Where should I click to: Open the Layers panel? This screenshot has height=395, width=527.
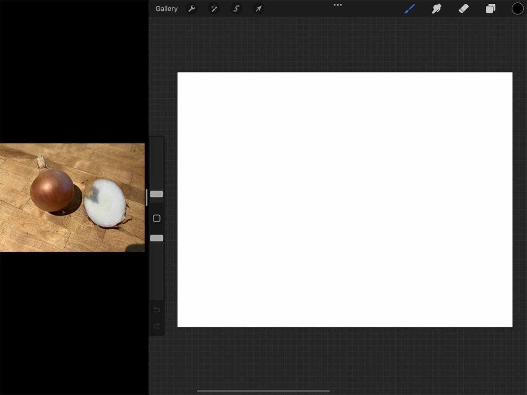[490, 9]
